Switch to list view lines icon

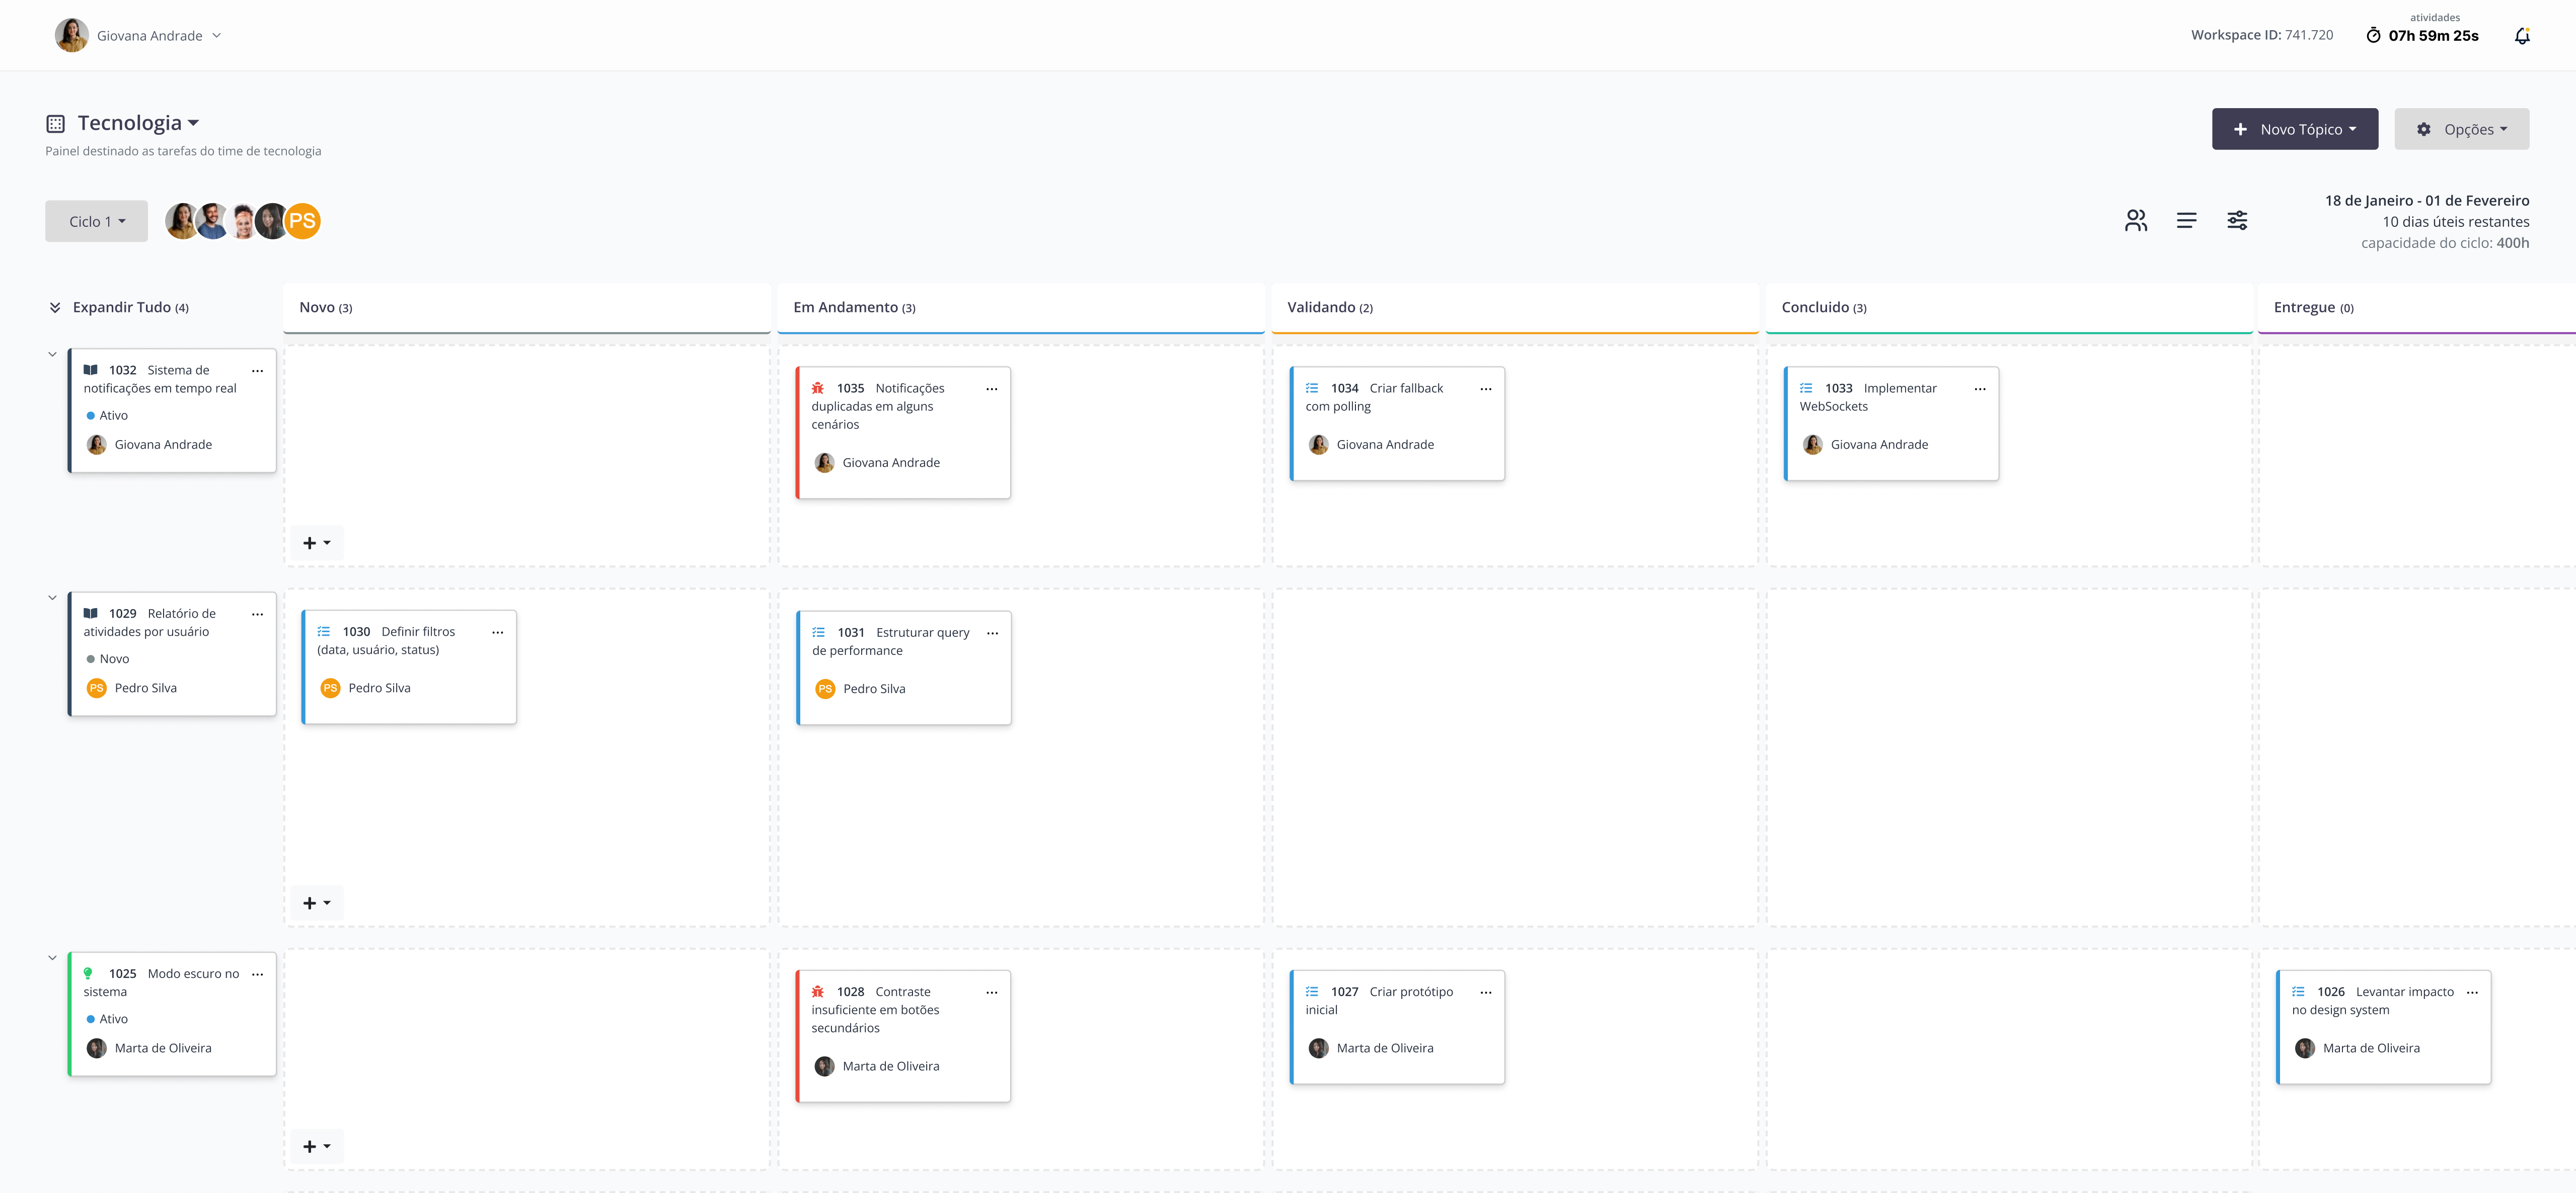2186,221
